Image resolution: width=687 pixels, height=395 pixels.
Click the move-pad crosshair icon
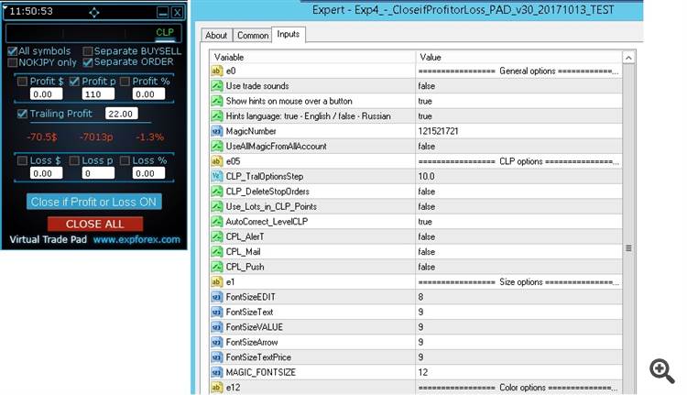pyautogui.click(x=94, y=12)
